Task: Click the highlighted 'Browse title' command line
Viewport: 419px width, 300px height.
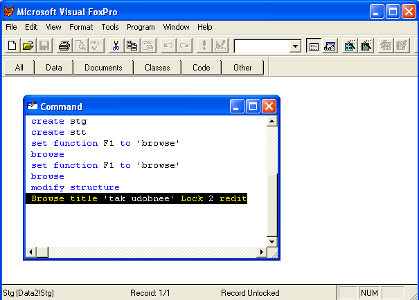Action: click(x=136, y=198)
